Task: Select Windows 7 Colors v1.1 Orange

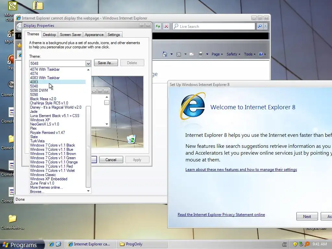Action: 58,162
